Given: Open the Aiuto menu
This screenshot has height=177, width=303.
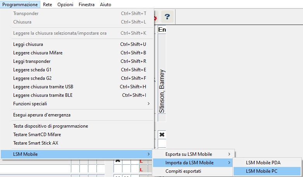Looking at the screenshot, I should pos(105,5).
